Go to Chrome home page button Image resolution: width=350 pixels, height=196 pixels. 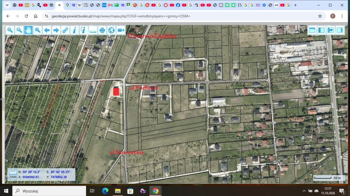[x=36, y=16]
